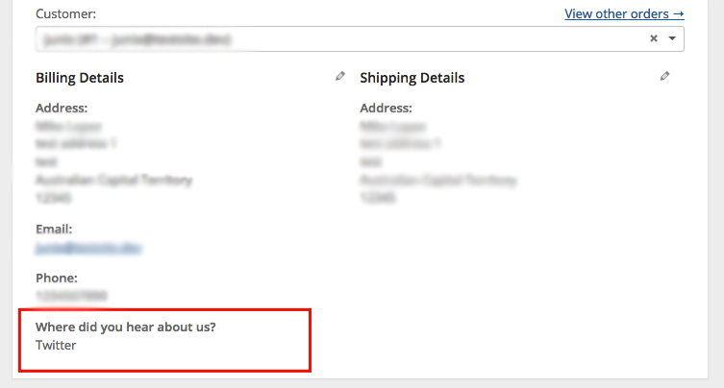Click the Billing Details heading

[x=80, y=78]
